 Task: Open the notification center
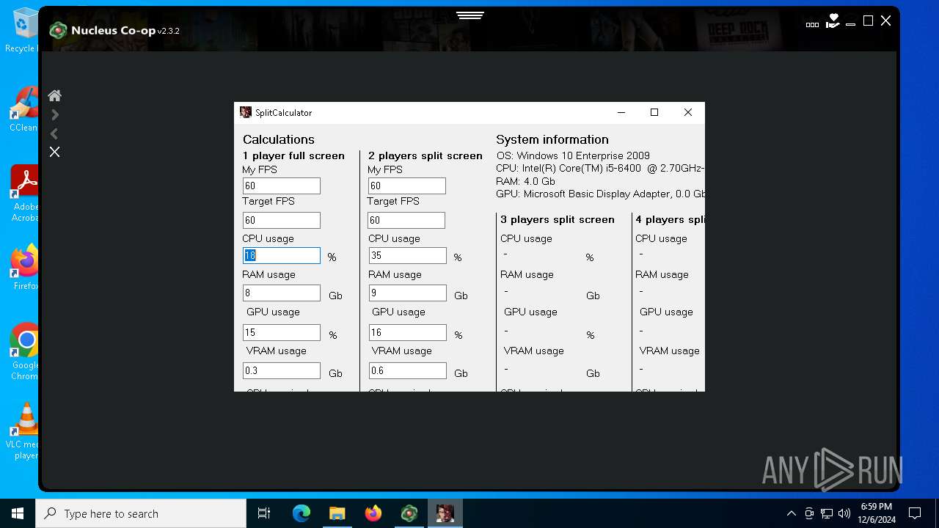915,513
